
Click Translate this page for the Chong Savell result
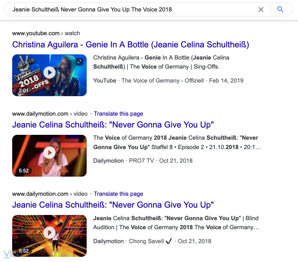118,194
